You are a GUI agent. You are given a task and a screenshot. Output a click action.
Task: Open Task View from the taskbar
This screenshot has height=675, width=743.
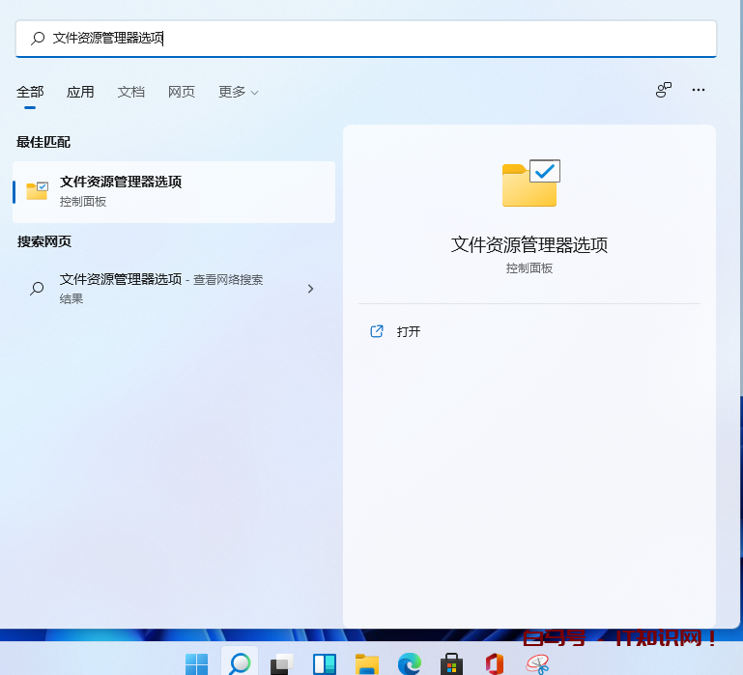pyautogui.click(x=282, y=663)
